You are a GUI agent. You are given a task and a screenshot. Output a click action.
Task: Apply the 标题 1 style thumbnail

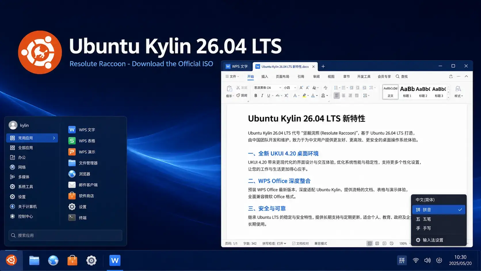click(x=407, y=92)
